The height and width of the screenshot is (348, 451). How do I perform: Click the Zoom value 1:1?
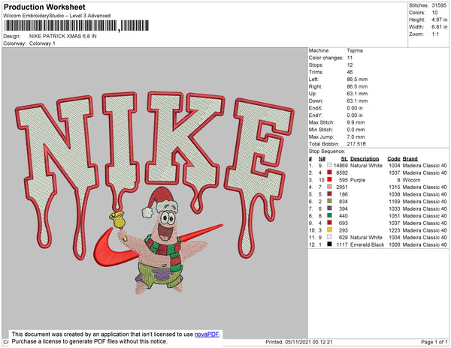[x=435, y=34]
